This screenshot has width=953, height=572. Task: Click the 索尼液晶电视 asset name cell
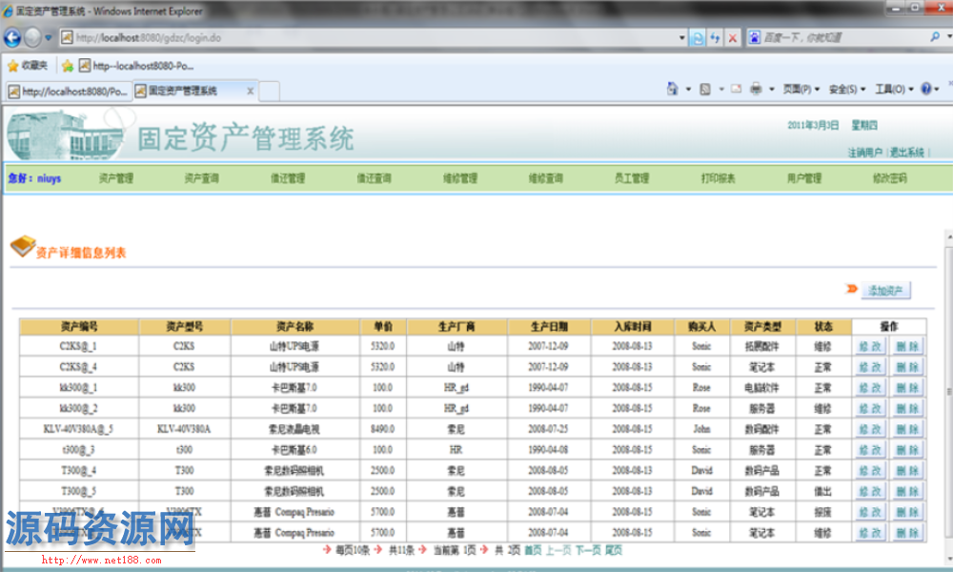pos(294,429)
